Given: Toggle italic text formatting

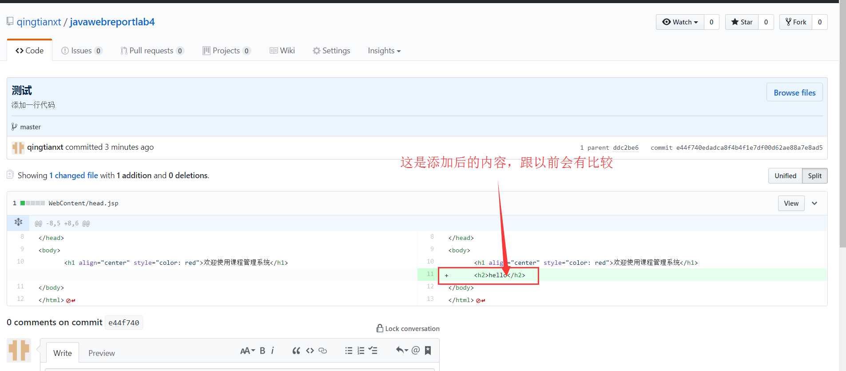Looking at the screenshot, I should tap(272, 351).
